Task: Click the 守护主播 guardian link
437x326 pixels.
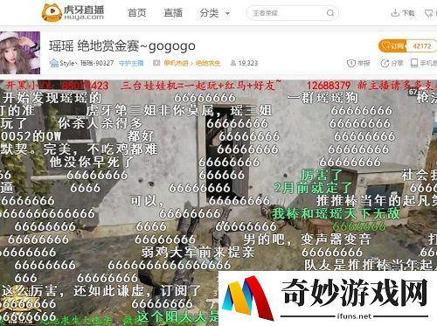Action: click(131, 63)
